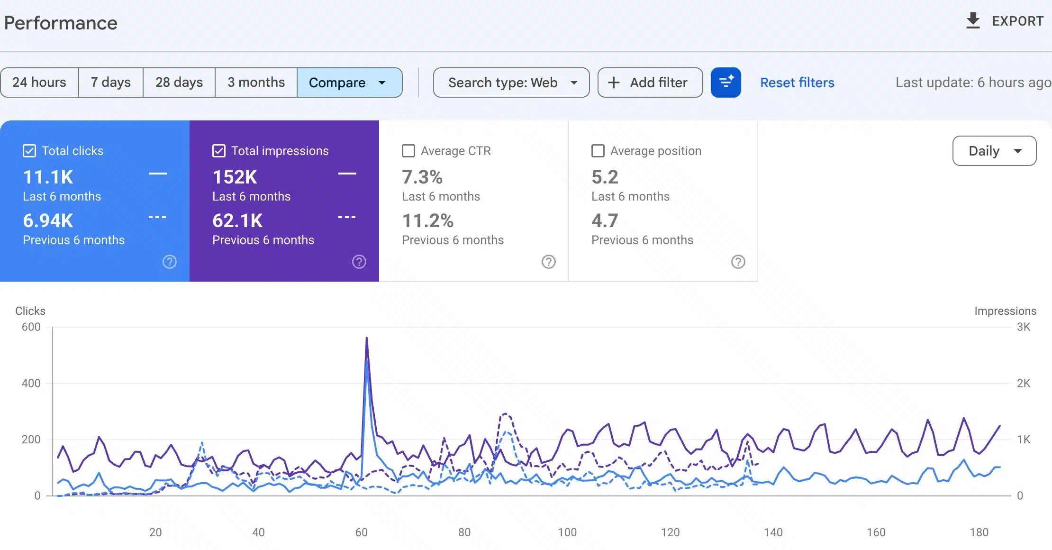Open help for the Total impressions card
The height and width of the screenshot is (550, 1052).
[x=359, y=262]
